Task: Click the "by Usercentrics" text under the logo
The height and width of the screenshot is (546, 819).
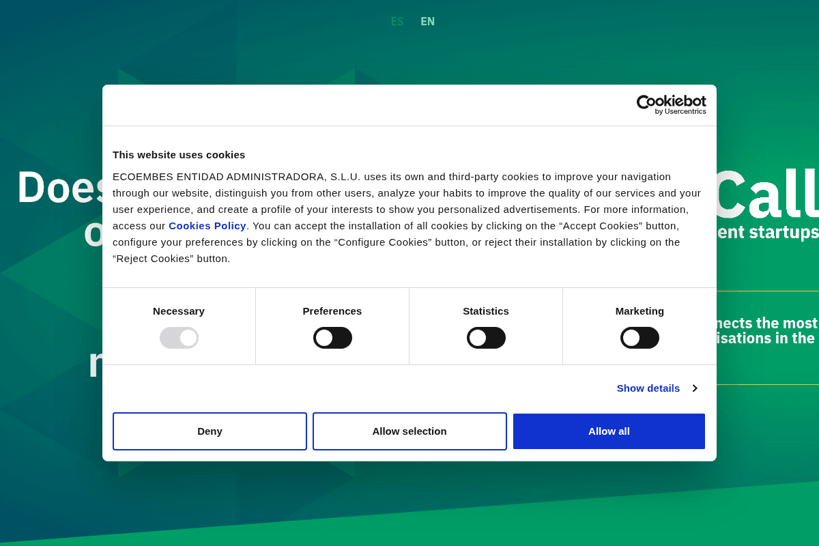Action: coord(680,112)
